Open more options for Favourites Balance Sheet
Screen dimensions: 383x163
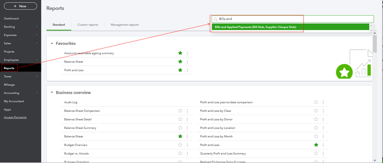[x=187, y=62]
